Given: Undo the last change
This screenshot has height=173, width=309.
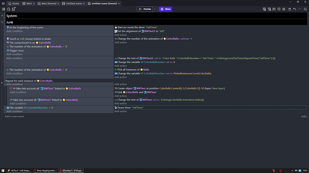Looking at the screenshot, I should pos(294,9).
